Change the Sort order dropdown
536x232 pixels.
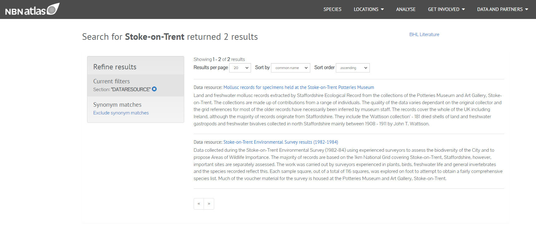[x=353, y=68]
